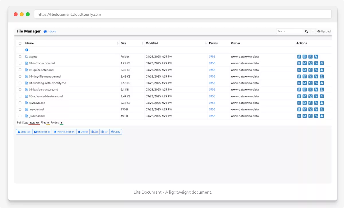
Task: Delete 01-introduction.md using the trash icon
Action: 299,63
